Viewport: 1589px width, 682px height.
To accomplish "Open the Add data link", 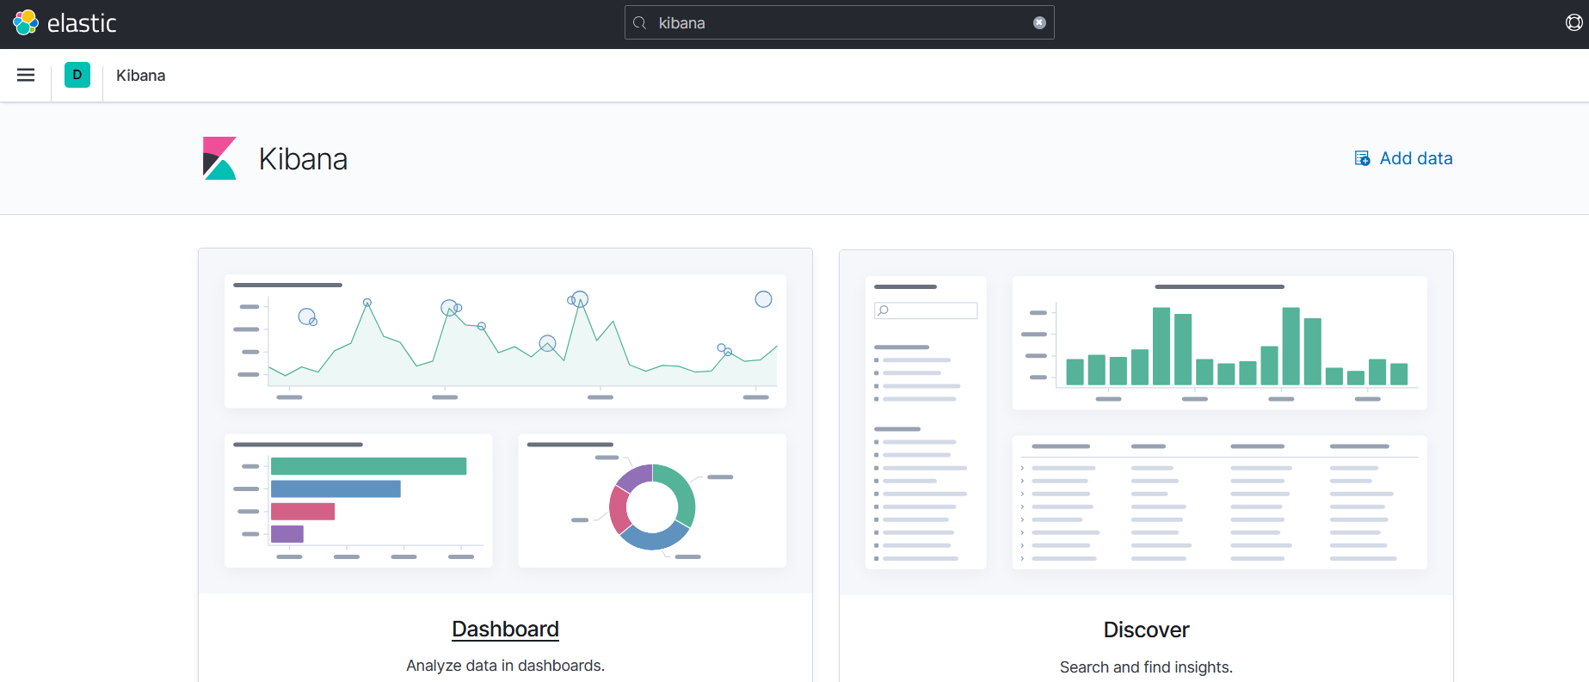I will (1403, 158).
